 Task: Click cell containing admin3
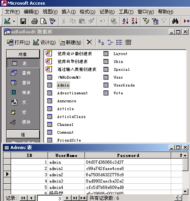pos(66,181)
